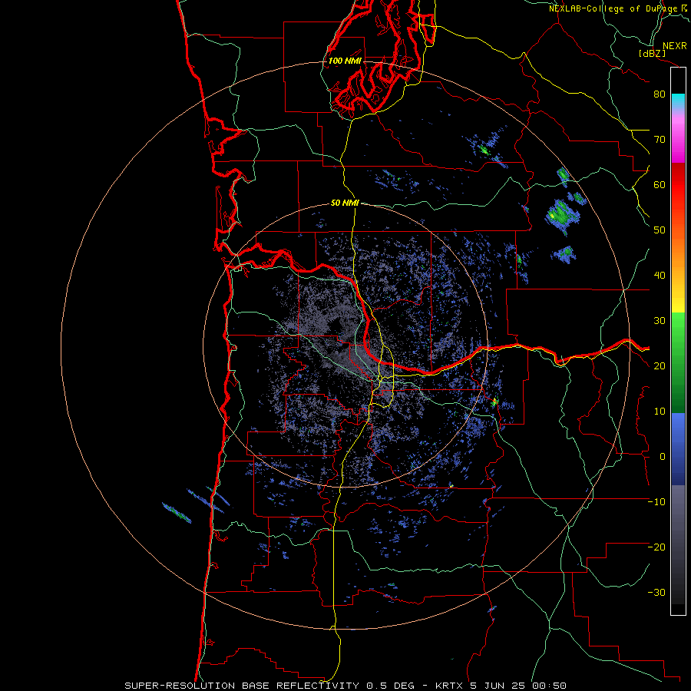
Task: Click the SUPER-RESOLUTION BASE REFLECTIVITY caption text
Action: click(x=243, y=686)
